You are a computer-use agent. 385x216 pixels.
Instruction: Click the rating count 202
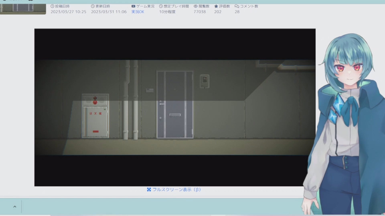218,12
